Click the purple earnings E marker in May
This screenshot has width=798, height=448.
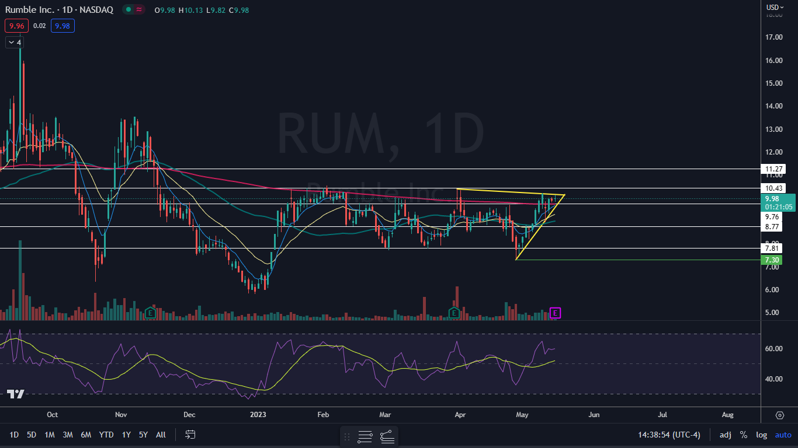click(x=556, y=313)
